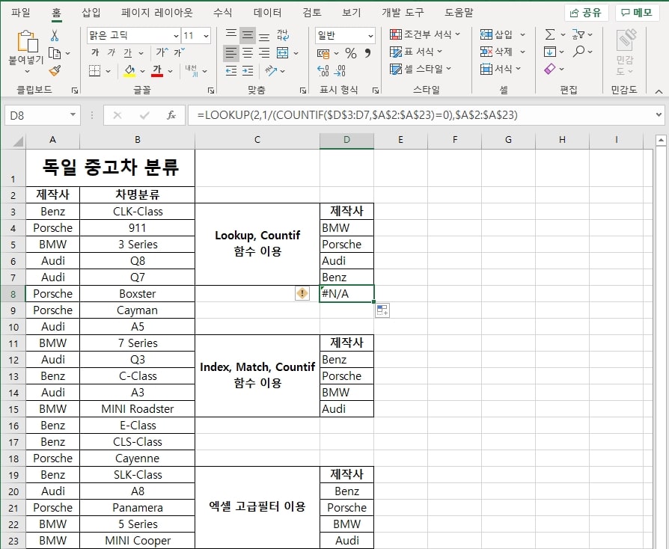Viewport: 669px width, 549px height.
Task: Toggle italic font formatting
Action: click(111, 52)
